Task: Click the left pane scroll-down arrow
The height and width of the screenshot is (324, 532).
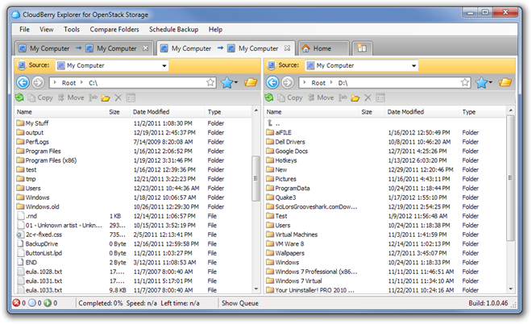Action: [x=256, y=289]
